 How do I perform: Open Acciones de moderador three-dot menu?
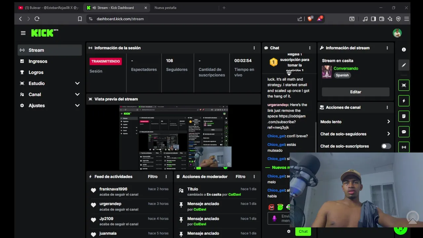pos(254,177)
